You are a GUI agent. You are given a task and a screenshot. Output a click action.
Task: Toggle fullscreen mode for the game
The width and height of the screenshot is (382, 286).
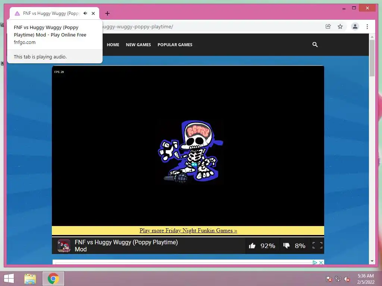pyautogui.click(x=317, y=245)
